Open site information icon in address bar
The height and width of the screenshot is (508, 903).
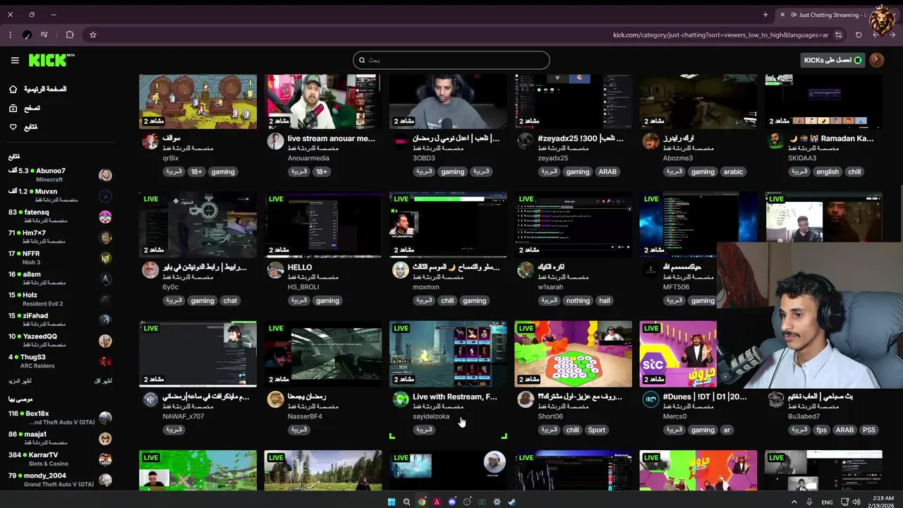click(839, 35)
